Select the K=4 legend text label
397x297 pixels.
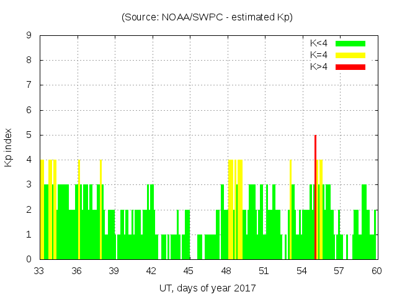click(x=319, y=55)
